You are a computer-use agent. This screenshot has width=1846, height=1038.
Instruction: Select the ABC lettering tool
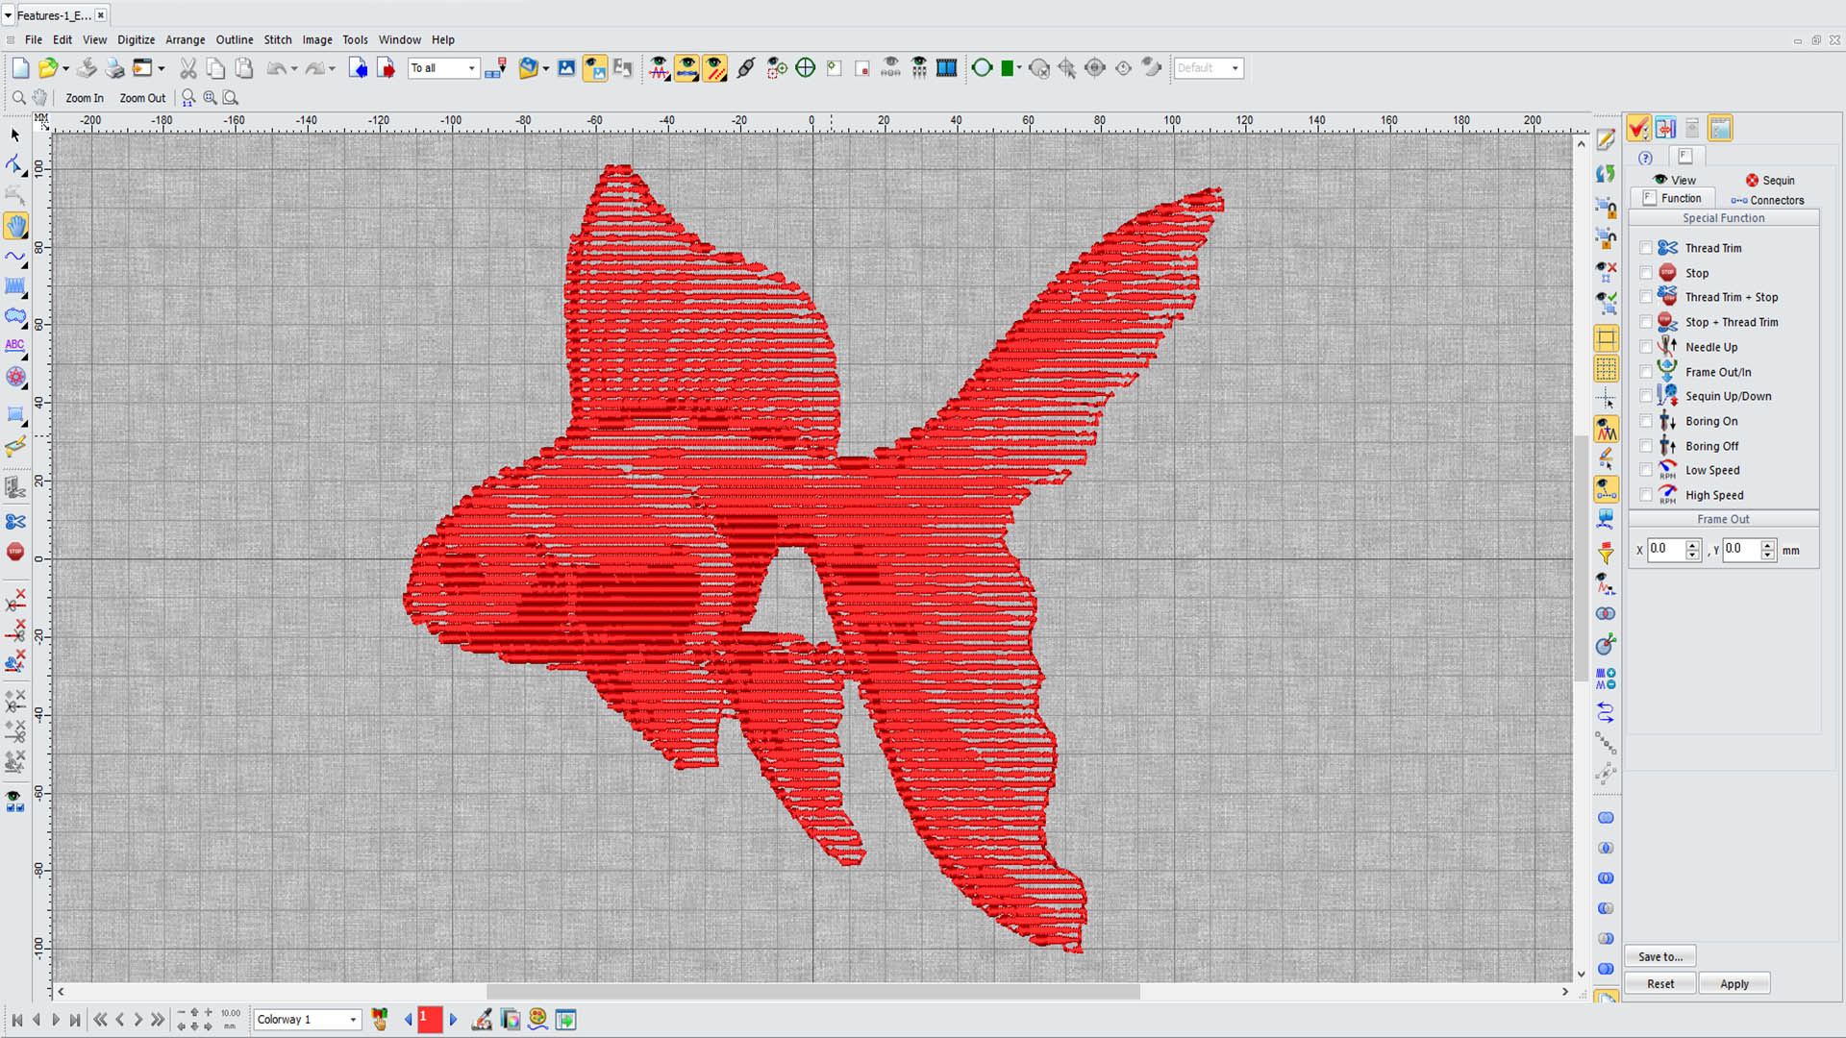(15, 345)
